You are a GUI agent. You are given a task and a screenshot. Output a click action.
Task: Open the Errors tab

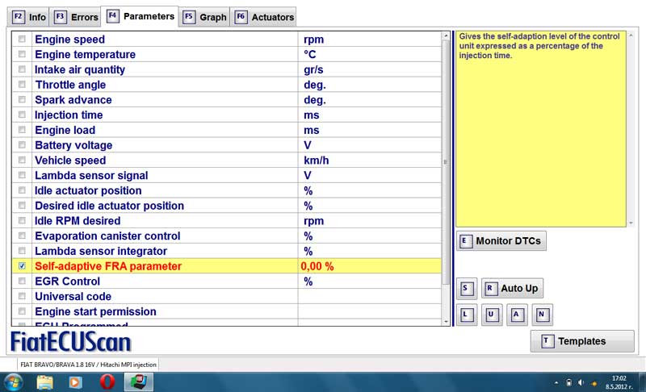tap(76, 17)
